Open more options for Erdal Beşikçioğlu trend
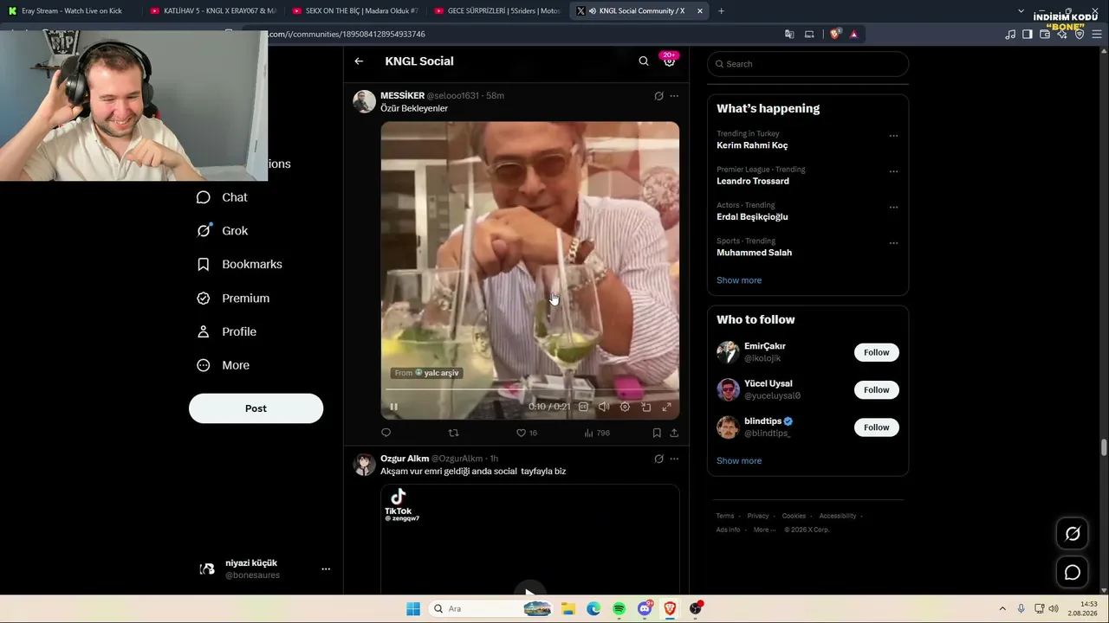 893,208
